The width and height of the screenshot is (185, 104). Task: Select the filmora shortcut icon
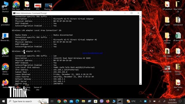click(5, 36)
